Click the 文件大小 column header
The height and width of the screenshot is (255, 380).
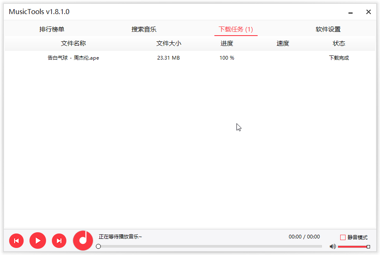pos(168,43)
